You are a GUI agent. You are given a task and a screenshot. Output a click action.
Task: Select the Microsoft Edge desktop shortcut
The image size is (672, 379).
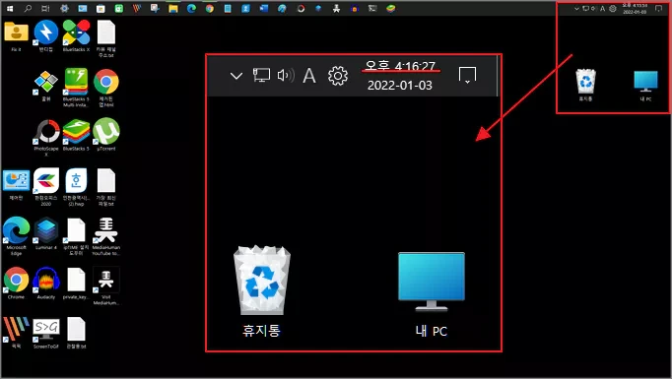coord(17,236)
